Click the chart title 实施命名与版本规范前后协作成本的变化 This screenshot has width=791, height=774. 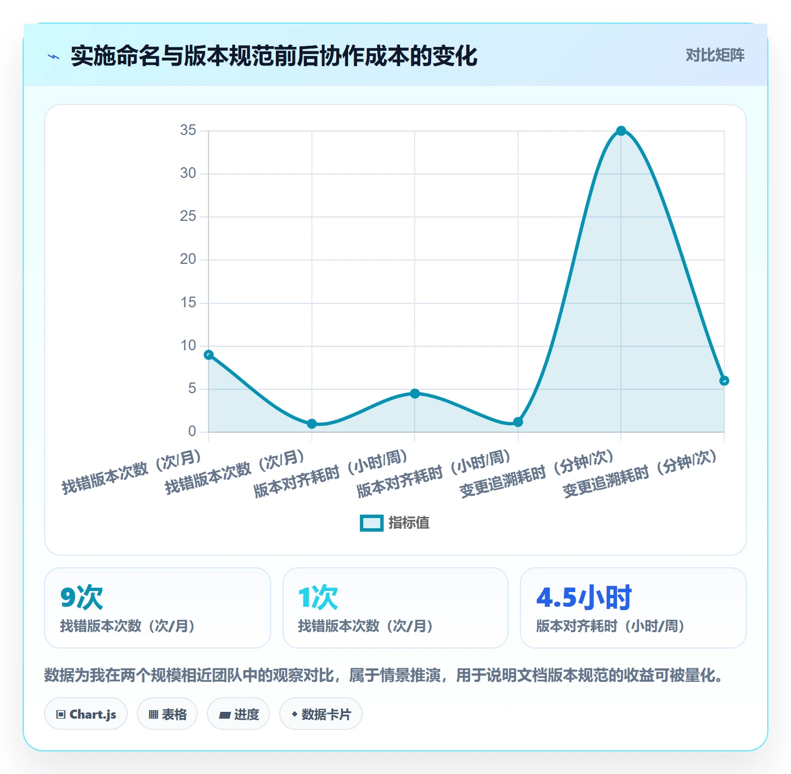coord(274,56)
